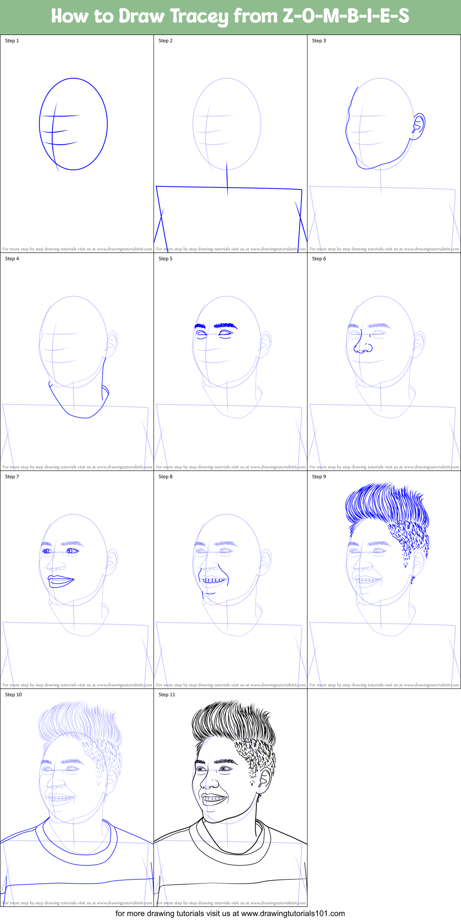This screenshot has width=461, height=920.
Task: Click the Step 4 neck drawing
Action: [x=79, y=388]
